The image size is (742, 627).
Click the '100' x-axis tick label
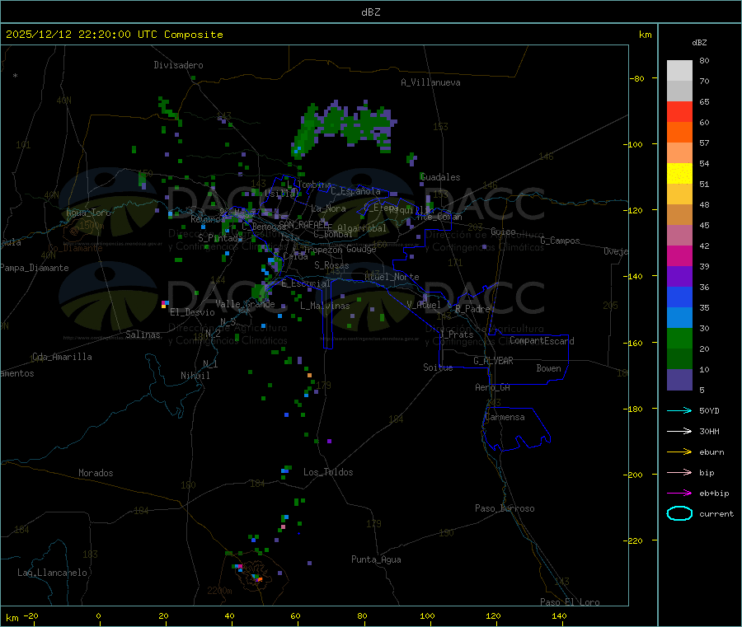coord(427,615)
